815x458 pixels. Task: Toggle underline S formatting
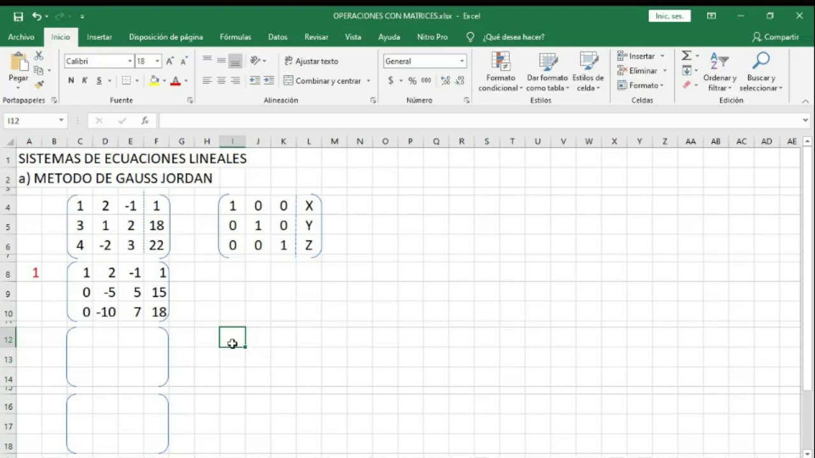coord(99,81)
